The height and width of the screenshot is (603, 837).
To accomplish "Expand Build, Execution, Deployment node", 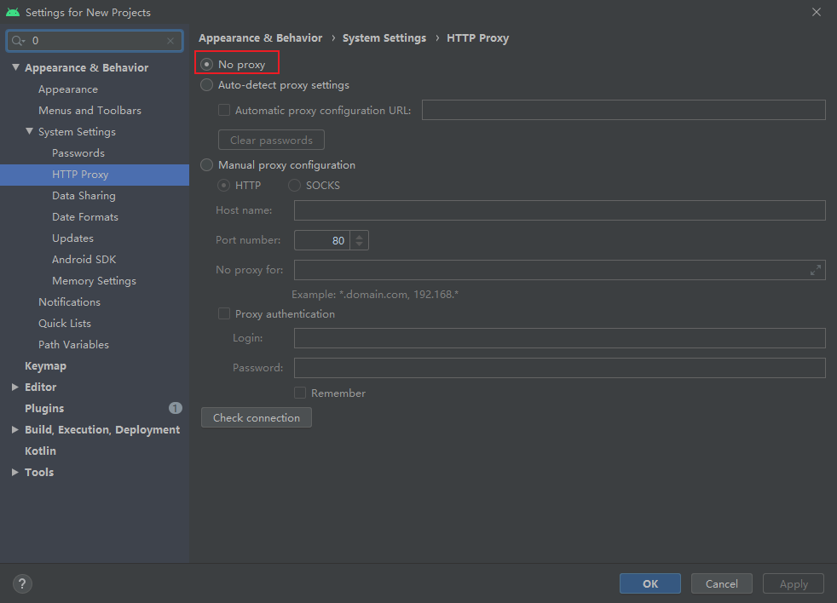I will (x=15, y=429).
